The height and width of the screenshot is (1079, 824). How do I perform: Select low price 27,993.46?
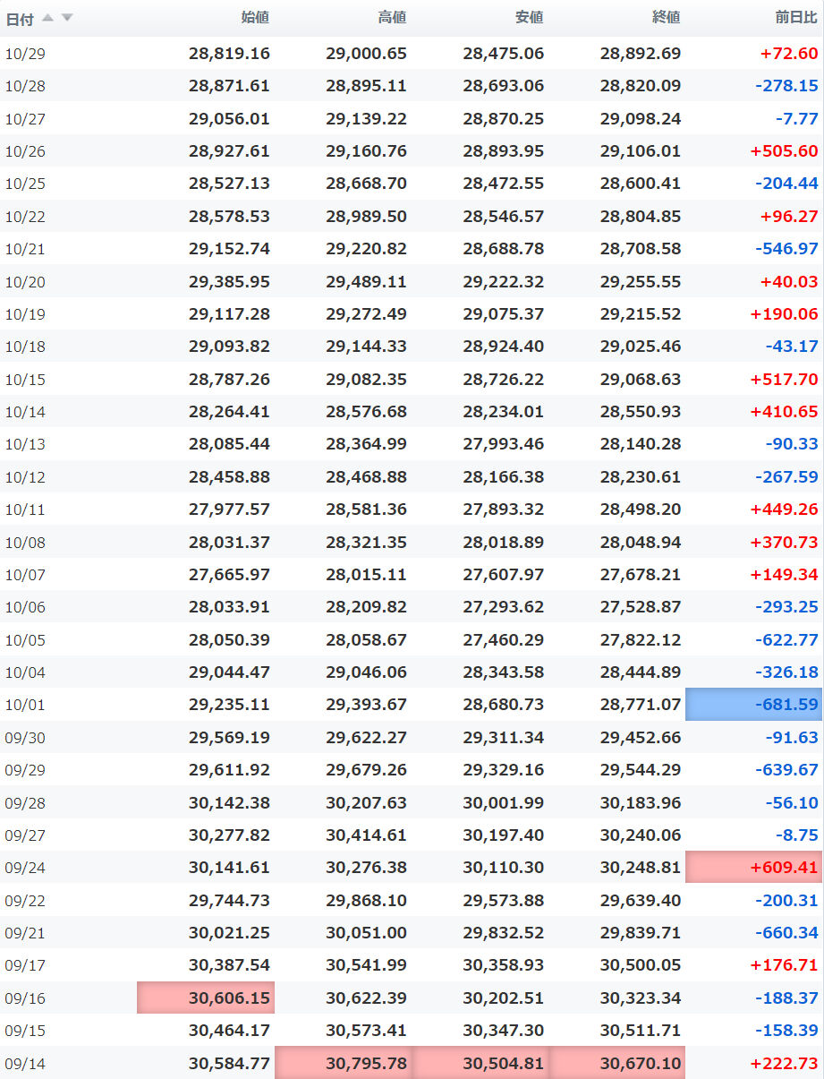pos(503,443)
